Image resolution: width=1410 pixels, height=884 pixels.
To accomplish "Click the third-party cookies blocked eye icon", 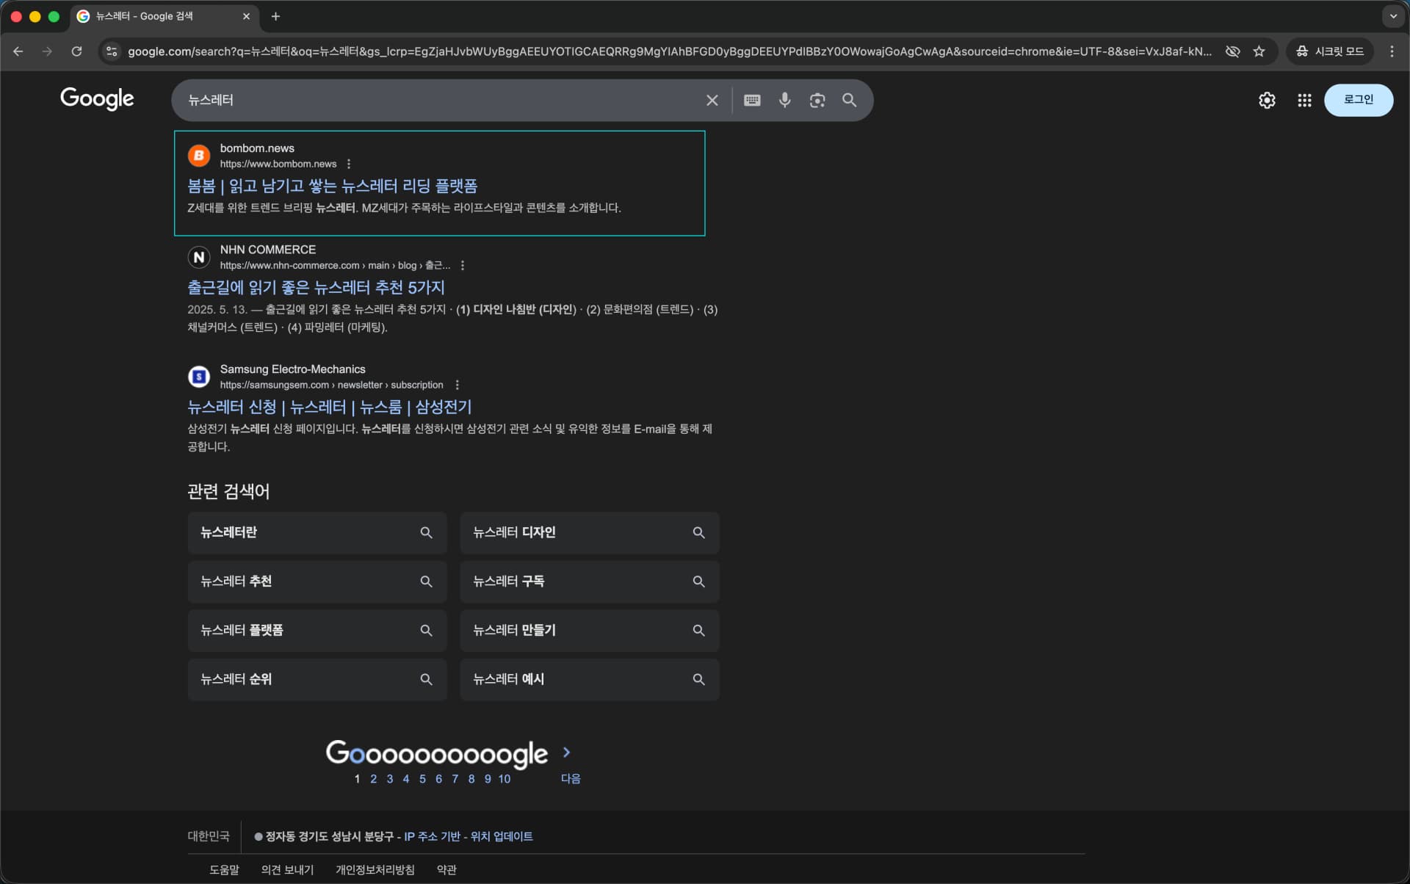I will coord(1232,51).
